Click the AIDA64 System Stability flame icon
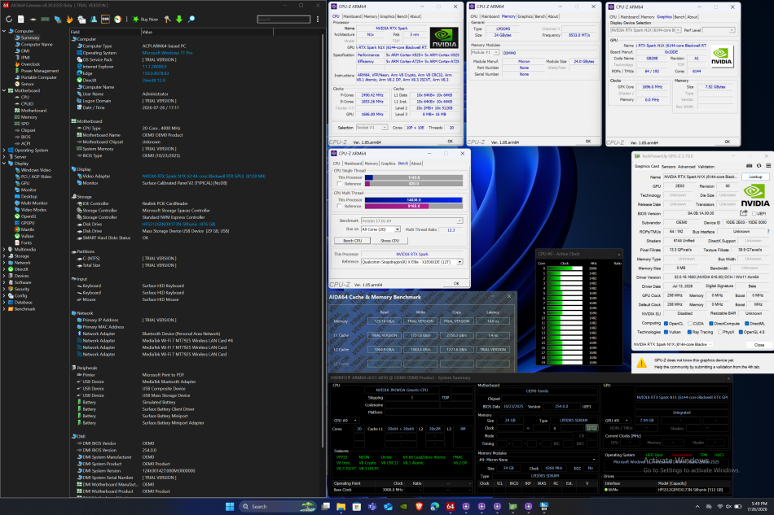This screenshot has height=515, width=774. 69,20
